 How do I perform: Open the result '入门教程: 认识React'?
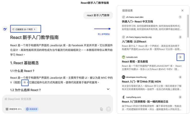134,42
